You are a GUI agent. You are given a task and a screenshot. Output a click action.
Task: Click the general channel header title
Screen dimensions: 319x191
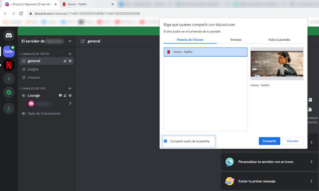(94, 41)
